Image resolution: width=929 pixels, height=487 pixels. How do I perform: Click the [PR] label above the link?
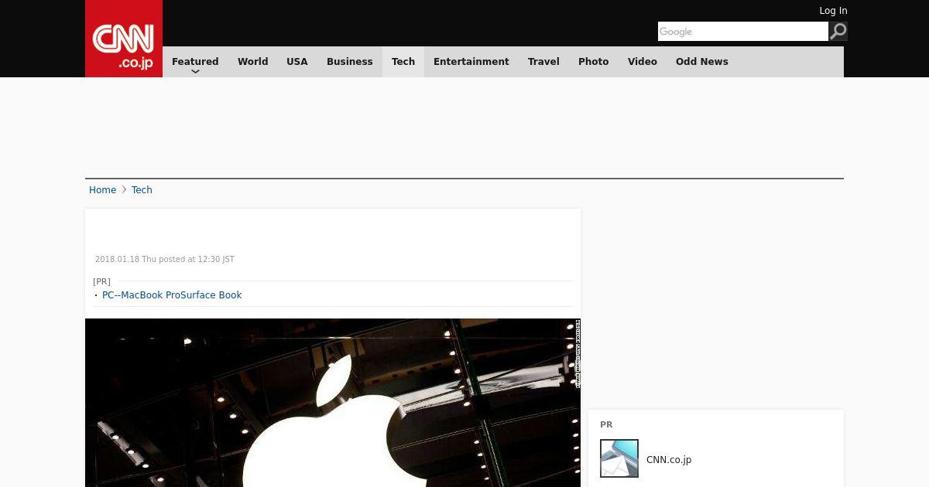[101, 281]
